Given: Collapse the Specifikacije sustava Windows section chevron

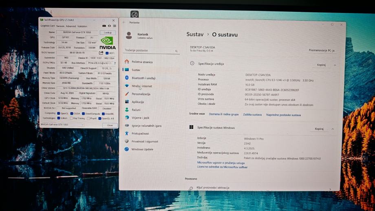Looking at the screenshot, I should [x=333, y=129].
